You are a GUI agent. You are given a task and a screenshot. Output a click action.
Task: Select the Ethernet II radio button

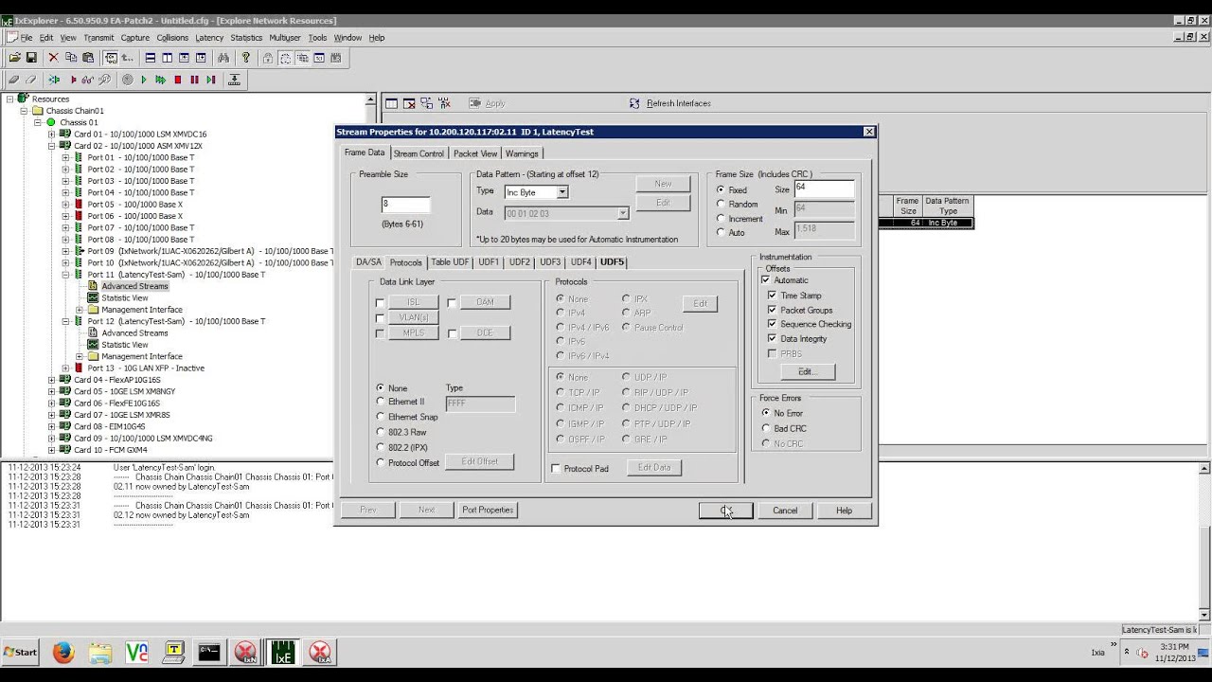tap(381, 402)
